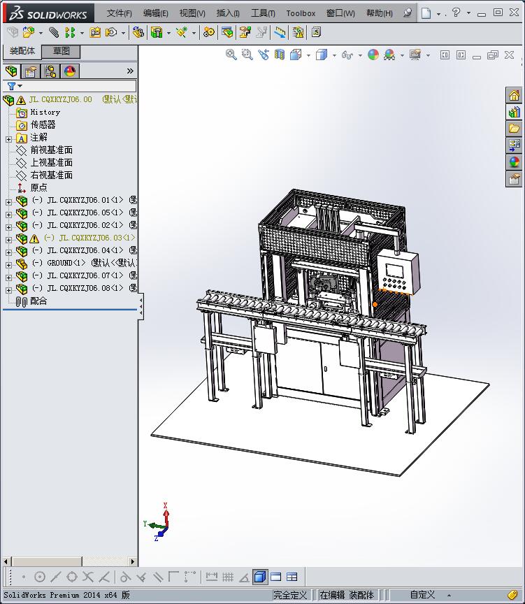Select the 原点 origin item in tree
Screen dimensions: 525x604
[32, 187]
